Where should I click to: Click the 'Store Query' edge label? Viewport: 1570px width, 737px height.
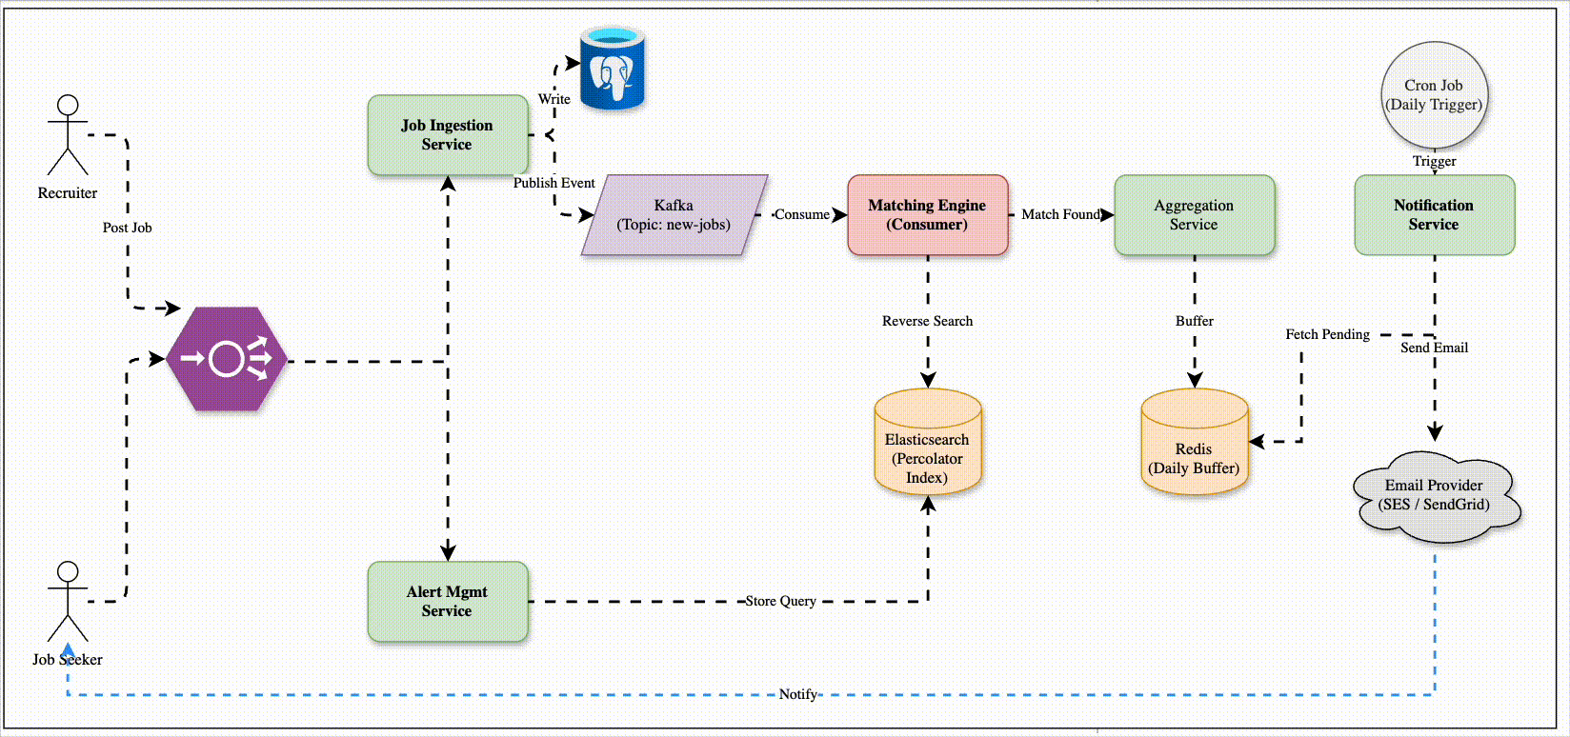(781, 601)
